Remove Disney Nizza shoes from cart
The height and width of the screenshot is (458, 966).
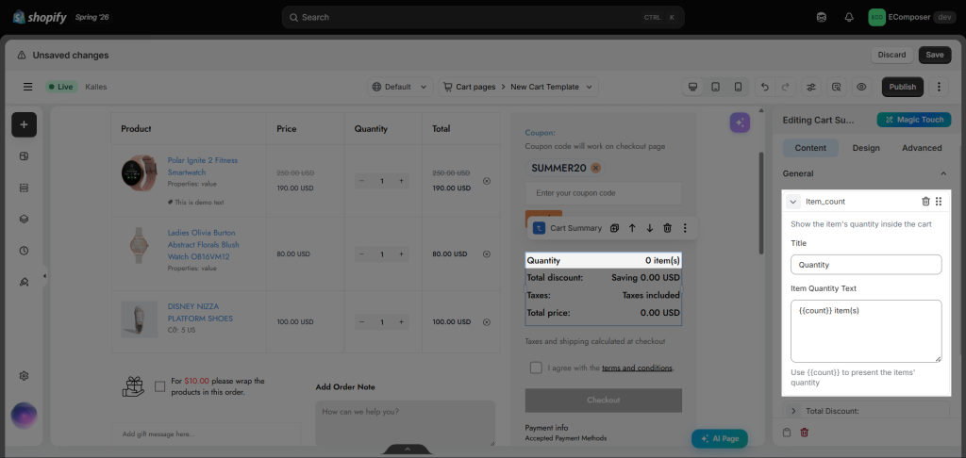click(487, 322)
